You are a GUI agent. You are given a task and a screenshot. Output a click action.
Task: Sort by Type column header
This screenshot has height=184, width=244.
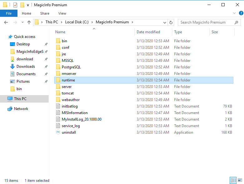178,32
